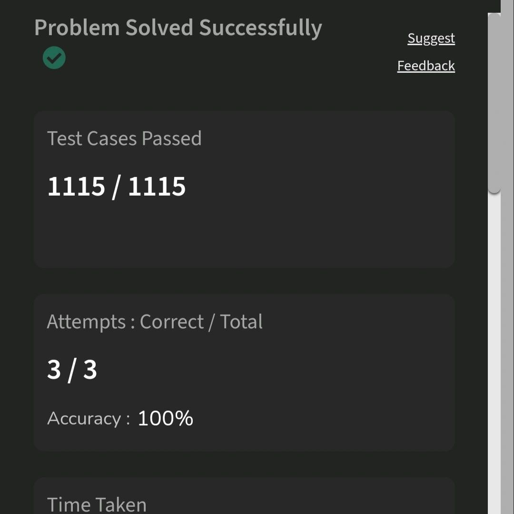Image resolution: width=514 pixels, height=514 pixels.
Task: Click the vertical scrollbar thumb
Action: [494, 103]
